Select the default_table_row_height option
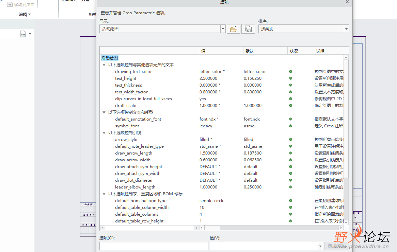Image resolution: width=397 pixels, height=252 pixels. click(139, 221)
